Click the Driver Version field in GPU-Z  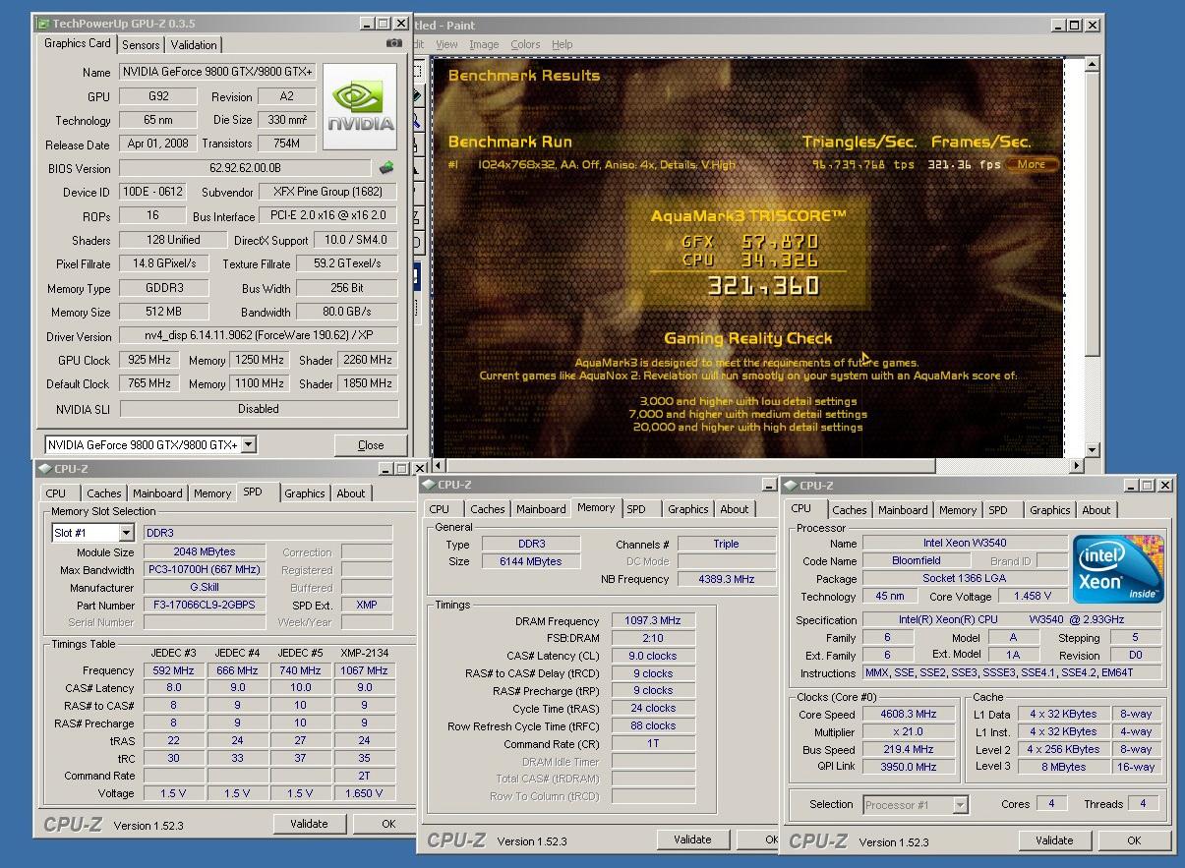coord(259,335)
